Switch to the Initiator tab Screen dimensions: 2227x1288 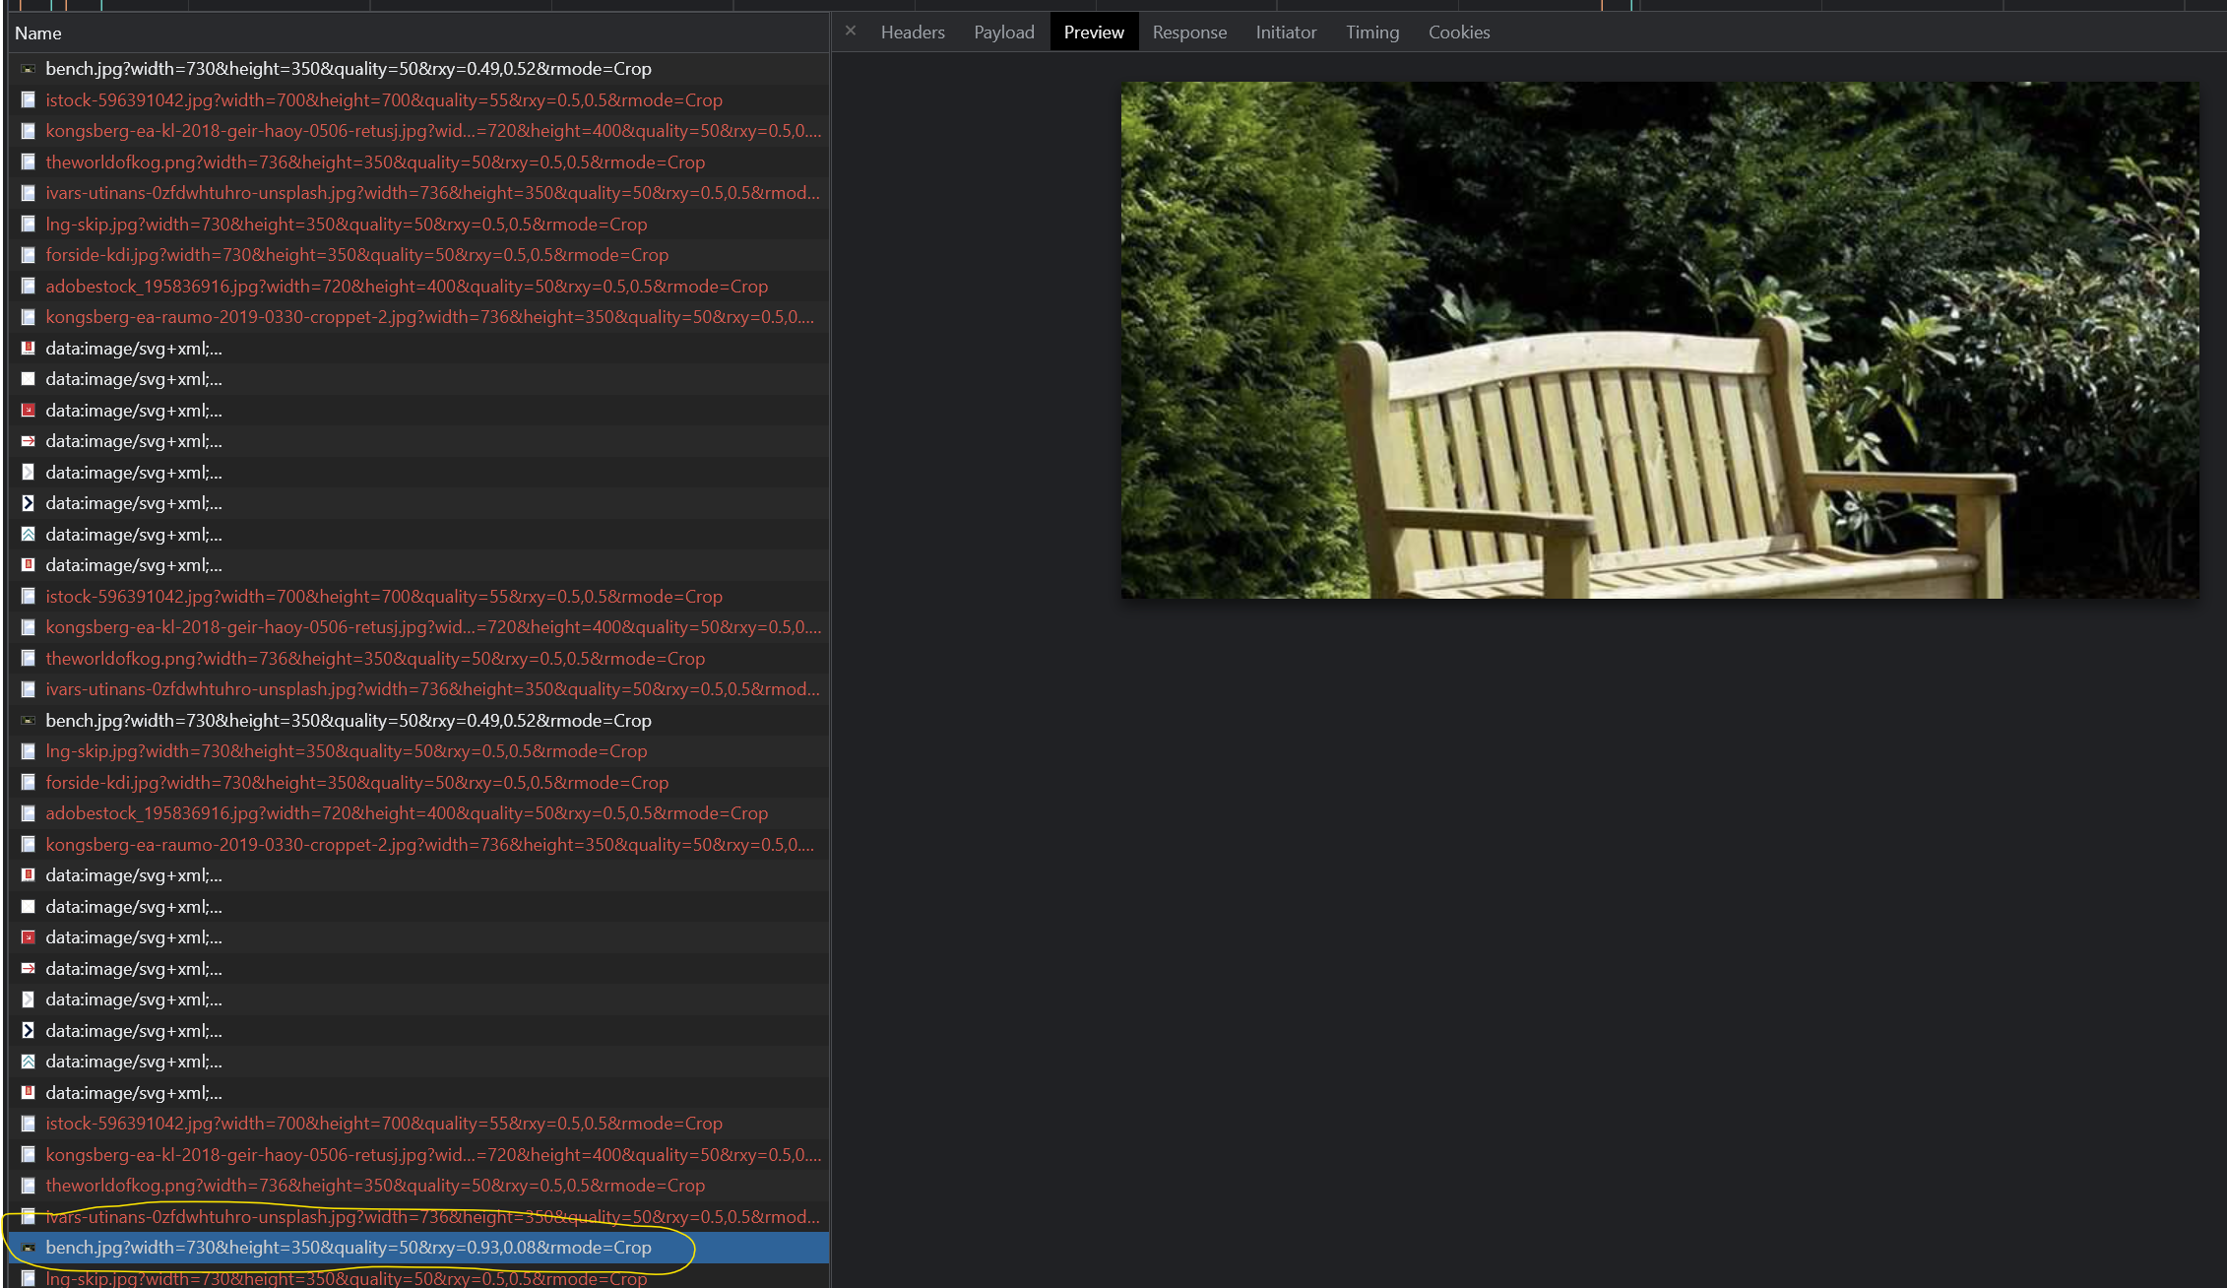(1286, 32)
